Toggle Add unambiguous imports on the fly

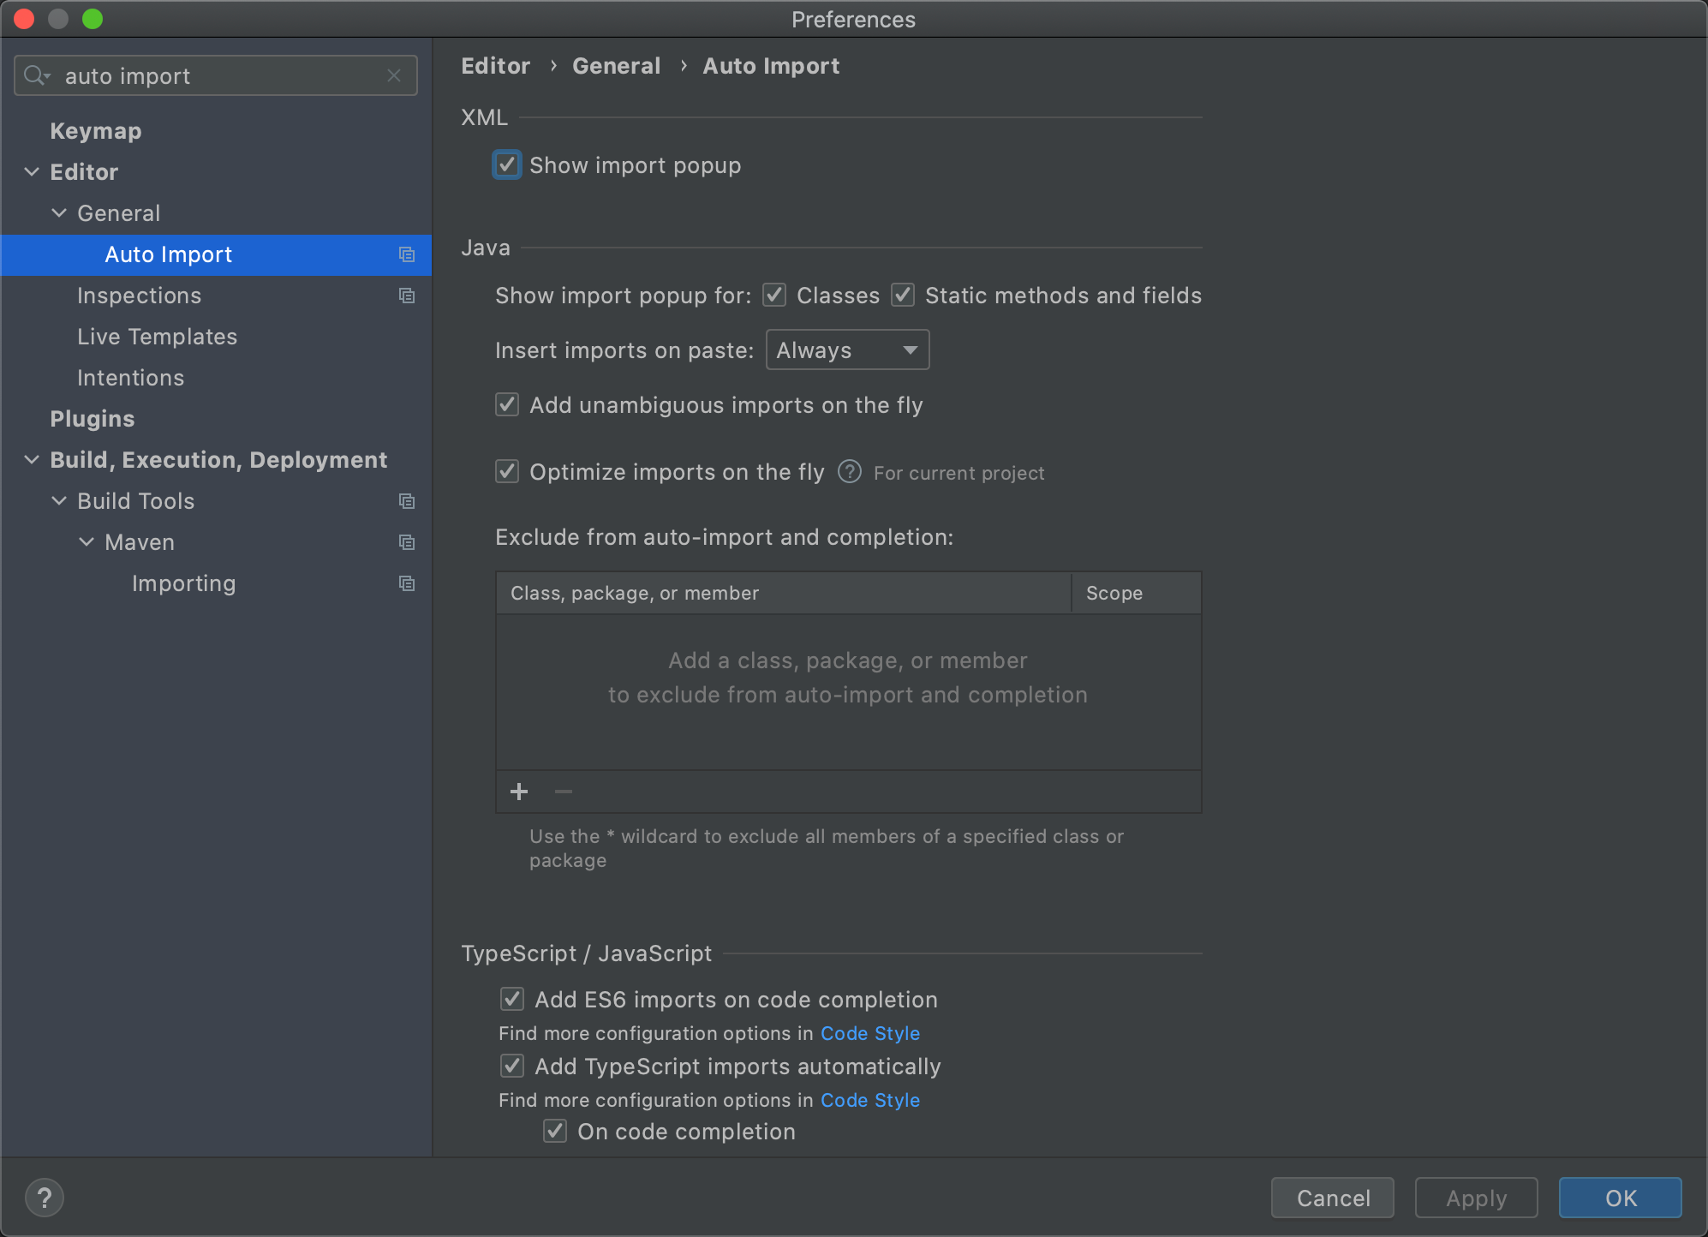point(507,404)
